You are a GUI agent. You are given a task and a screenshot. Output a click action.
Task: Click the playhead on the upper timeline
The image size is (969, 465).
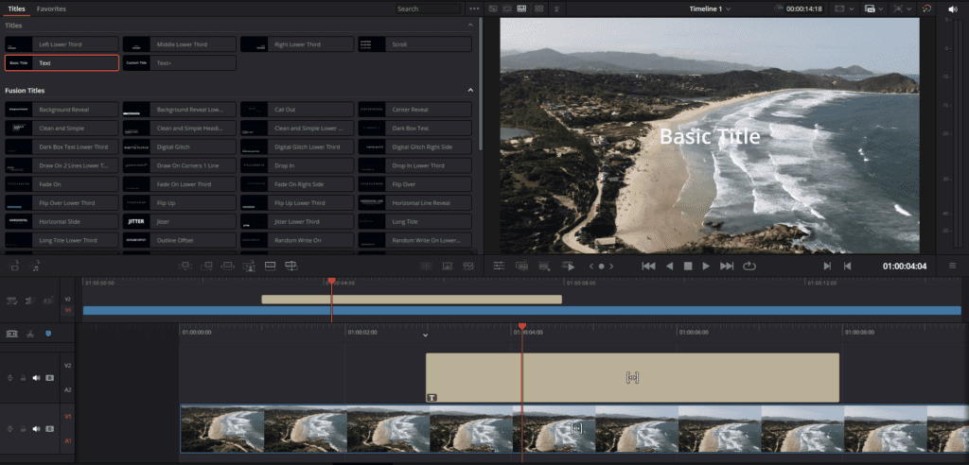pos(331,282)
